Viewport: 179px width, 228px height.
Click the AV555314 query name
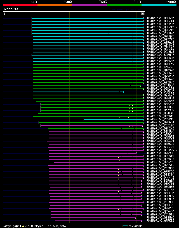click(x=11, y=9)
